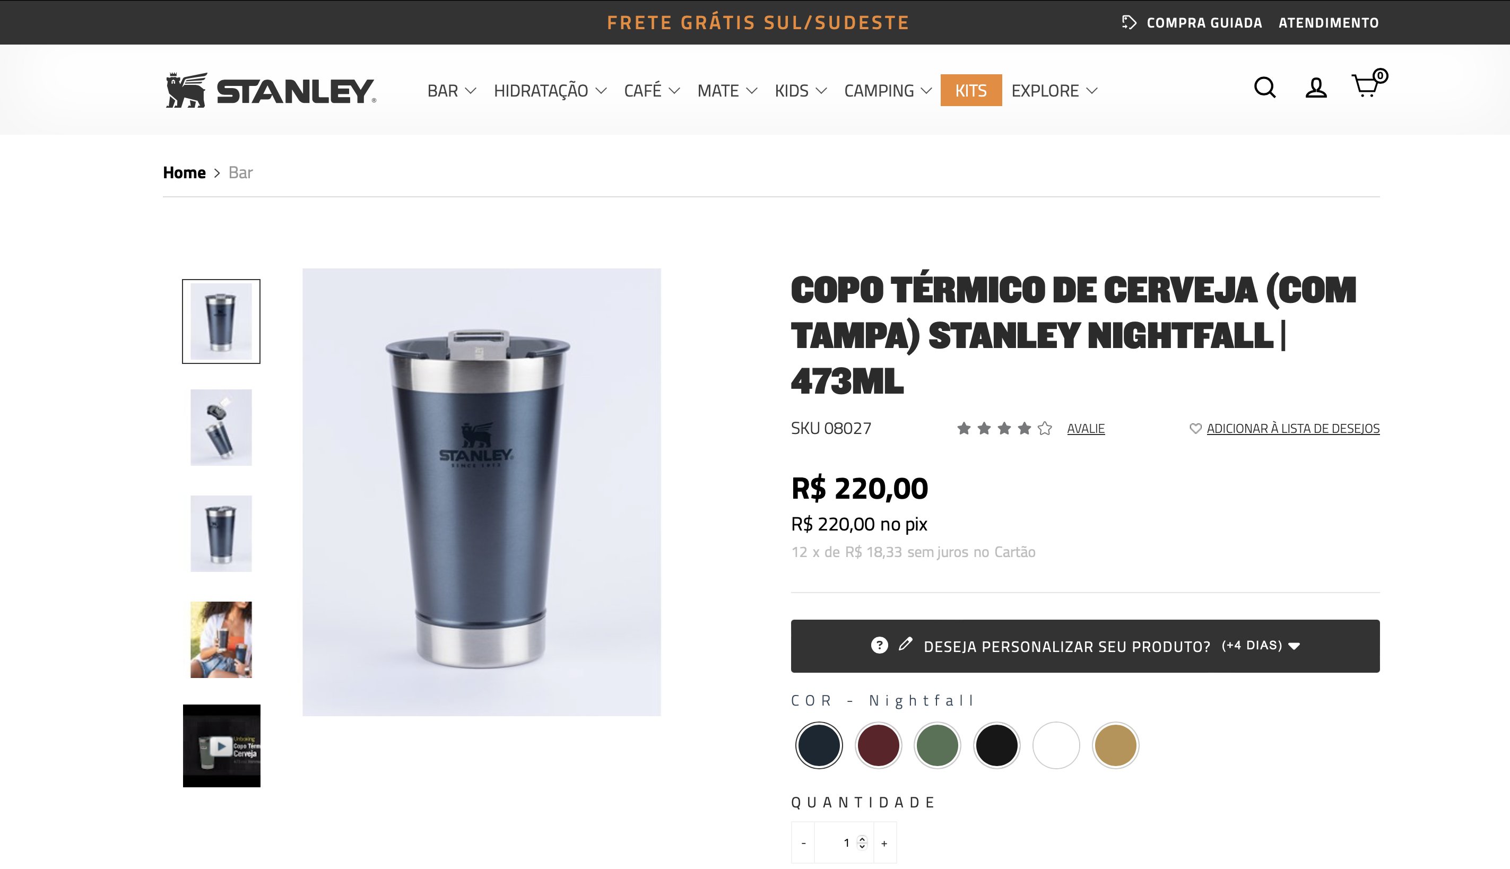Choose the maroon red color option
This screenshot has width=1510, height=869.
[878, 745]
